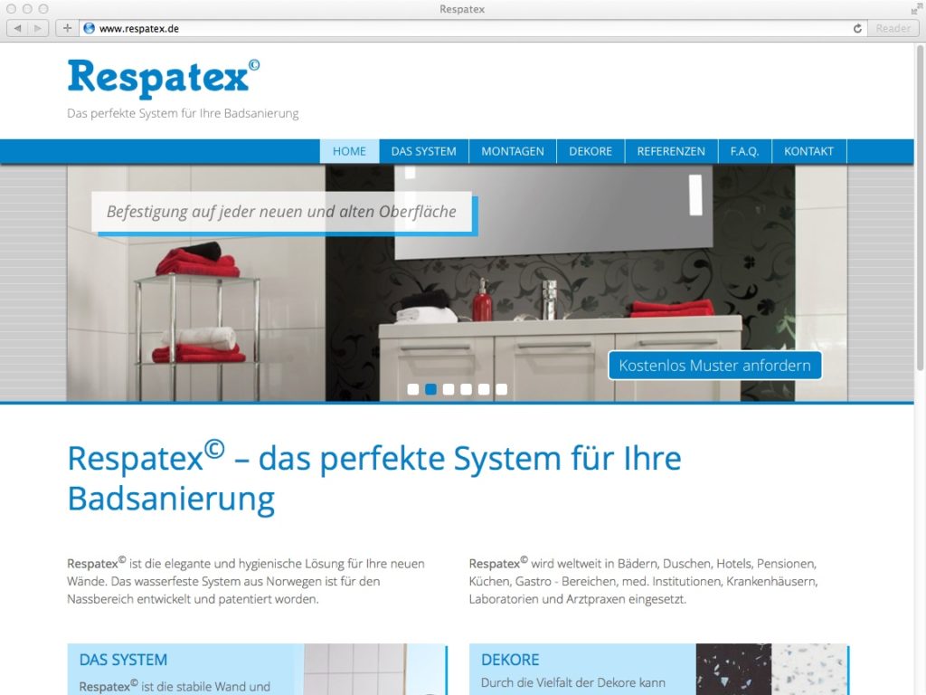This screenshot has width=926, height=695.
Task: Click the fullscreen arrows icon in title bar
Action: click(916, 9)
